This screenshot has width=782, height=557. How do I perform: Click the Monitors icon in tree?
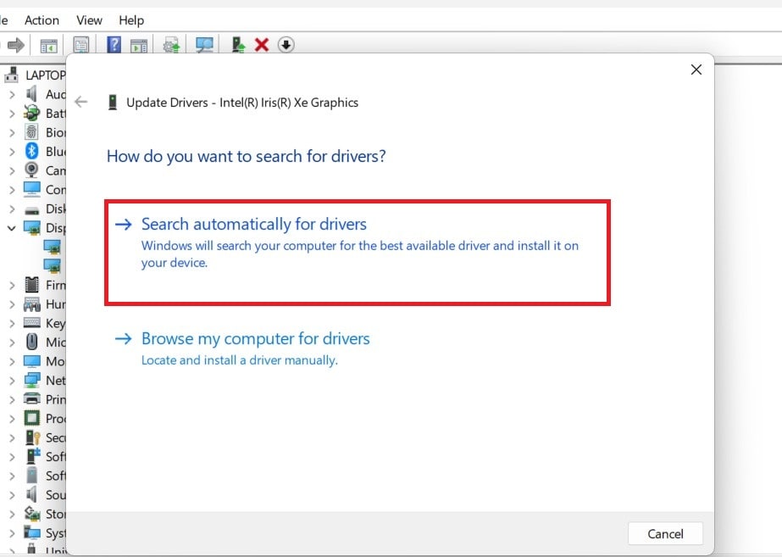click(x=32, y=361)
